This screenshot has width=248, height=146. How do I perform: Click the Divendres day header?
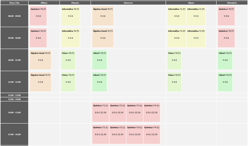232,2
